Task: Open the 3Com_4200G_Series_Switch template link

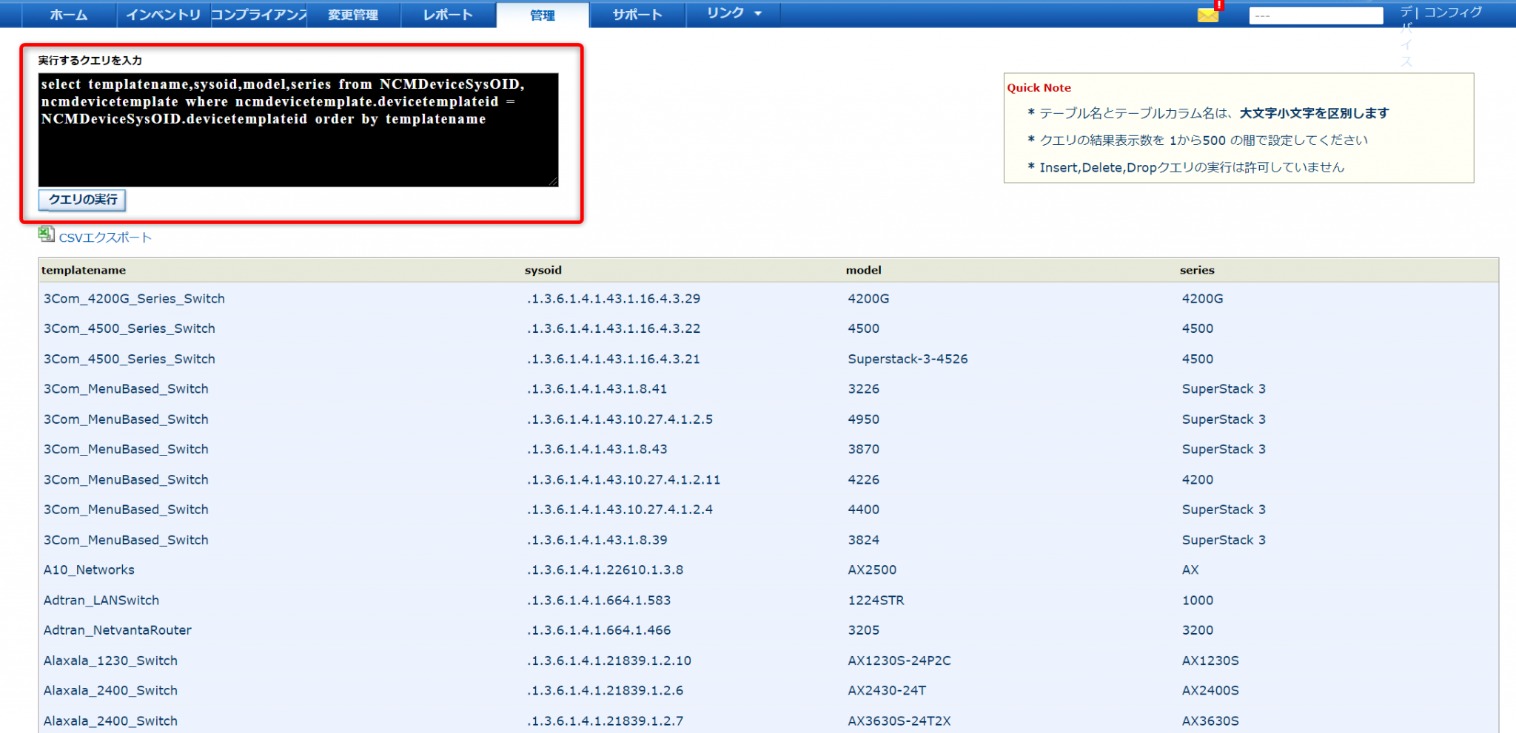Action: tap(134, 299)
